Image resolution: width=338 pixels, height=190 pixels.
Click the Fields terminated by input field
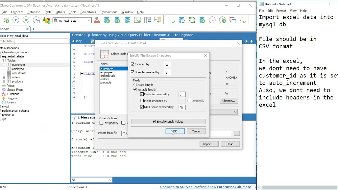click(182, 94)
